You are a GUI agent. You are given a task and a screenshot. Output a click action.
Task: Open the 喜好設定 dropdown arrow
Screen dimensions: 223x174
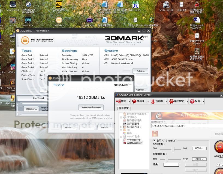tap(188, 101)
